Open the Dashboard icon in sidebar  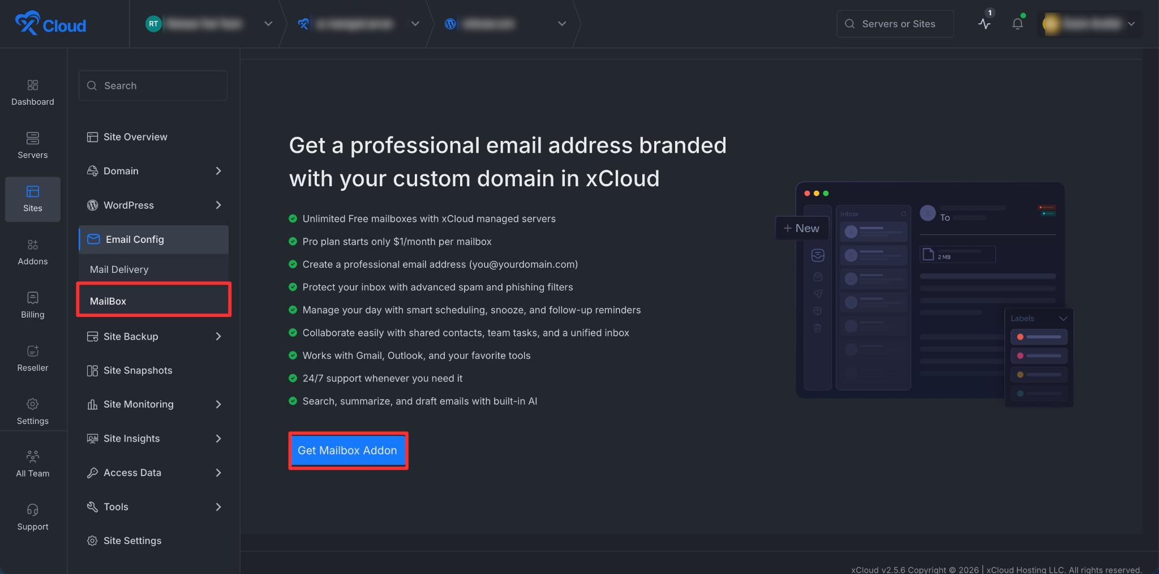point(33,85)
